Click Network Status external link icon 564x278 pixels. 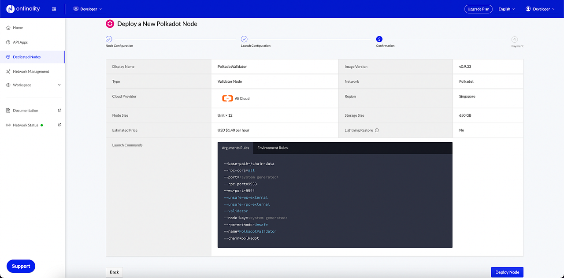59,125
